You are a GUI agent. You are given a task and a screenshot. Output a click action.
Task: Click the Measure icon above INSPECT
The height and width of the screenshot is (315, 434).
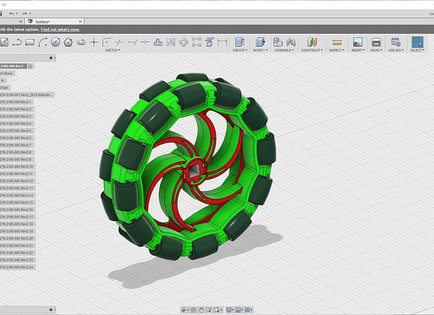pyautogui.click(x=337, y=42)
